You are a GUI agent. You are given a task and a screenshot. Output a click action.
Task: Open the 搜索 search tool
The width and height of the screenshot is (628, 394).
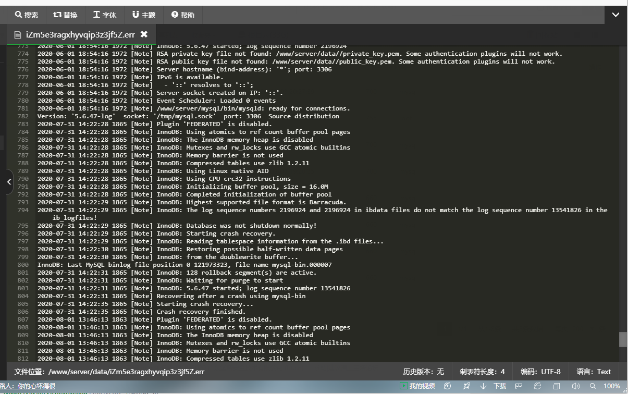27,15
